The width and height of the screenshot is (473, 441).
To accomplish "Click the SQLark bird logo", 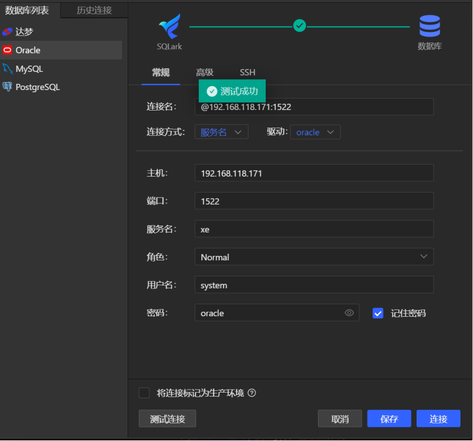I will point(170,27).
